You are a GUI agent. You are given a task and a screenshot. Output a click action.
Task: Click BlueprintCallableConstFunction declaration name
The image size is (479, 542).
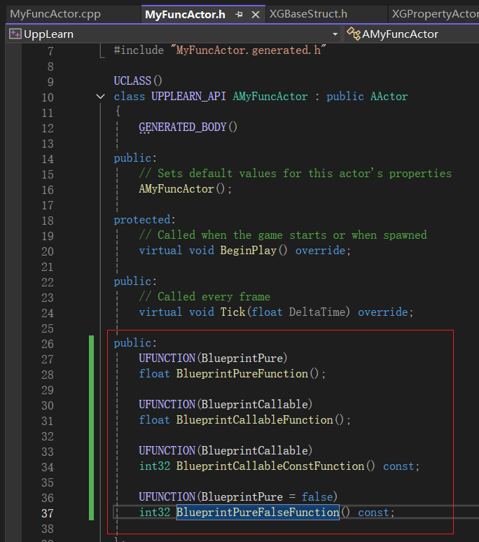[270, 466]
